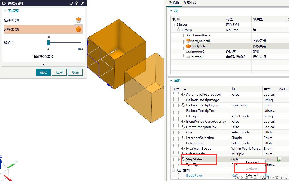Choose Optional from StepStatus dropdown
This screenshot has width=289, height=181.
coord(252,169)
